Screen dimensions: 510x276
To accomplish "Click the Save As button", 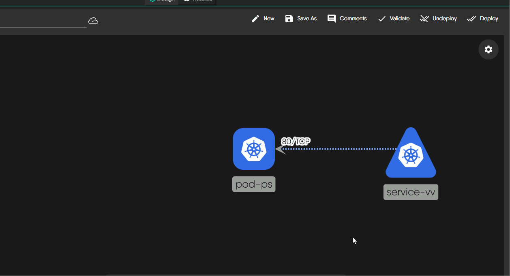I will (306, 18).
